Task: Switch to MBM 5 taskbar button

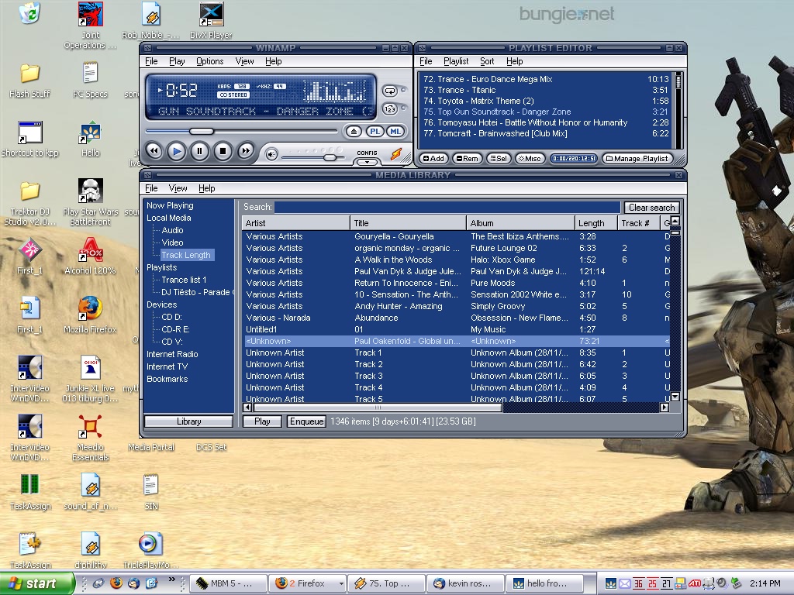Action: tap(229, 583)
